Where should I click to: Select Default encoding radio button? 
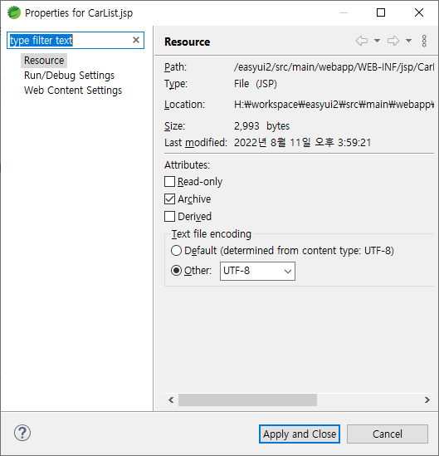(x=177, y=250)
